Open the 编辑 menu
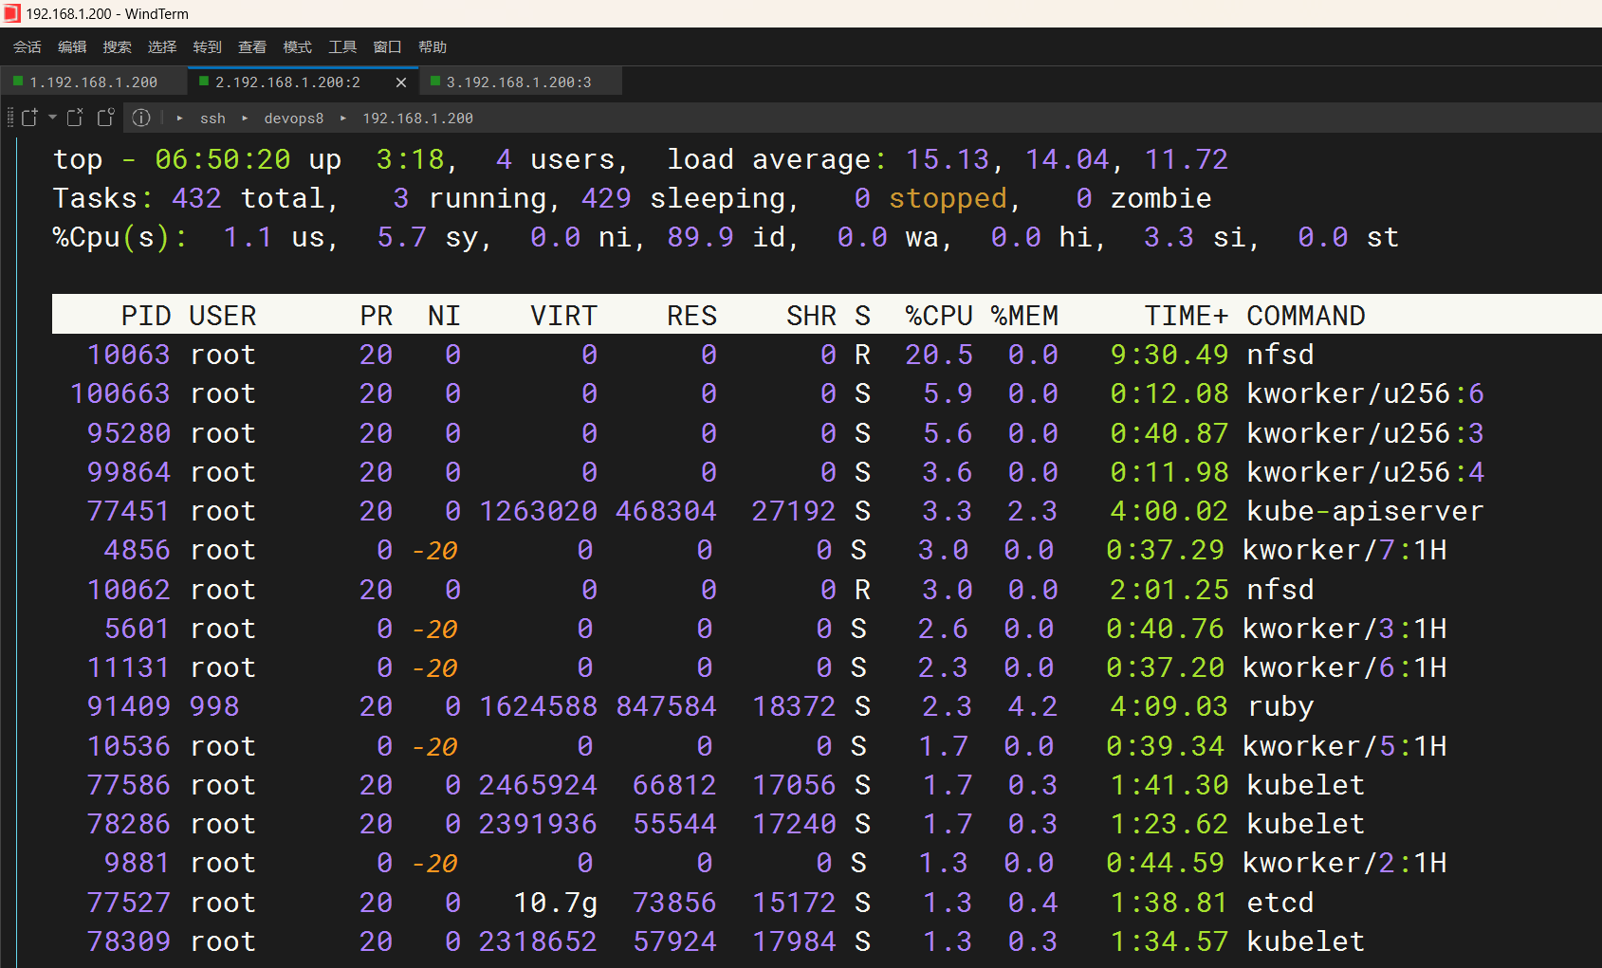The height and width of the screenshot is (968, 1602). pyautogui.click(x=72, y=46)
